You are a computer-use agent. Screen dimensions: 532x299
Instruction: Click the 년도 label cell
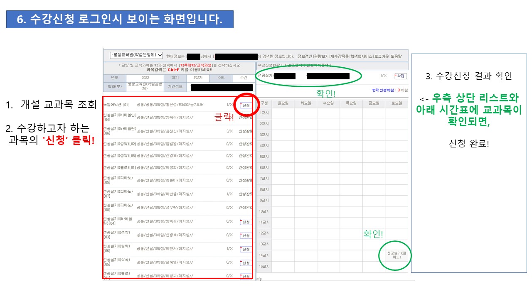coord(115,78)
